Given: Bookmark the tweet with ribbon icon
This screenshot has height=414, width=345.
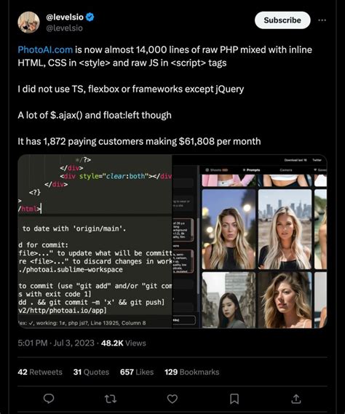Looking at the screenshot, I should (234, 399).
